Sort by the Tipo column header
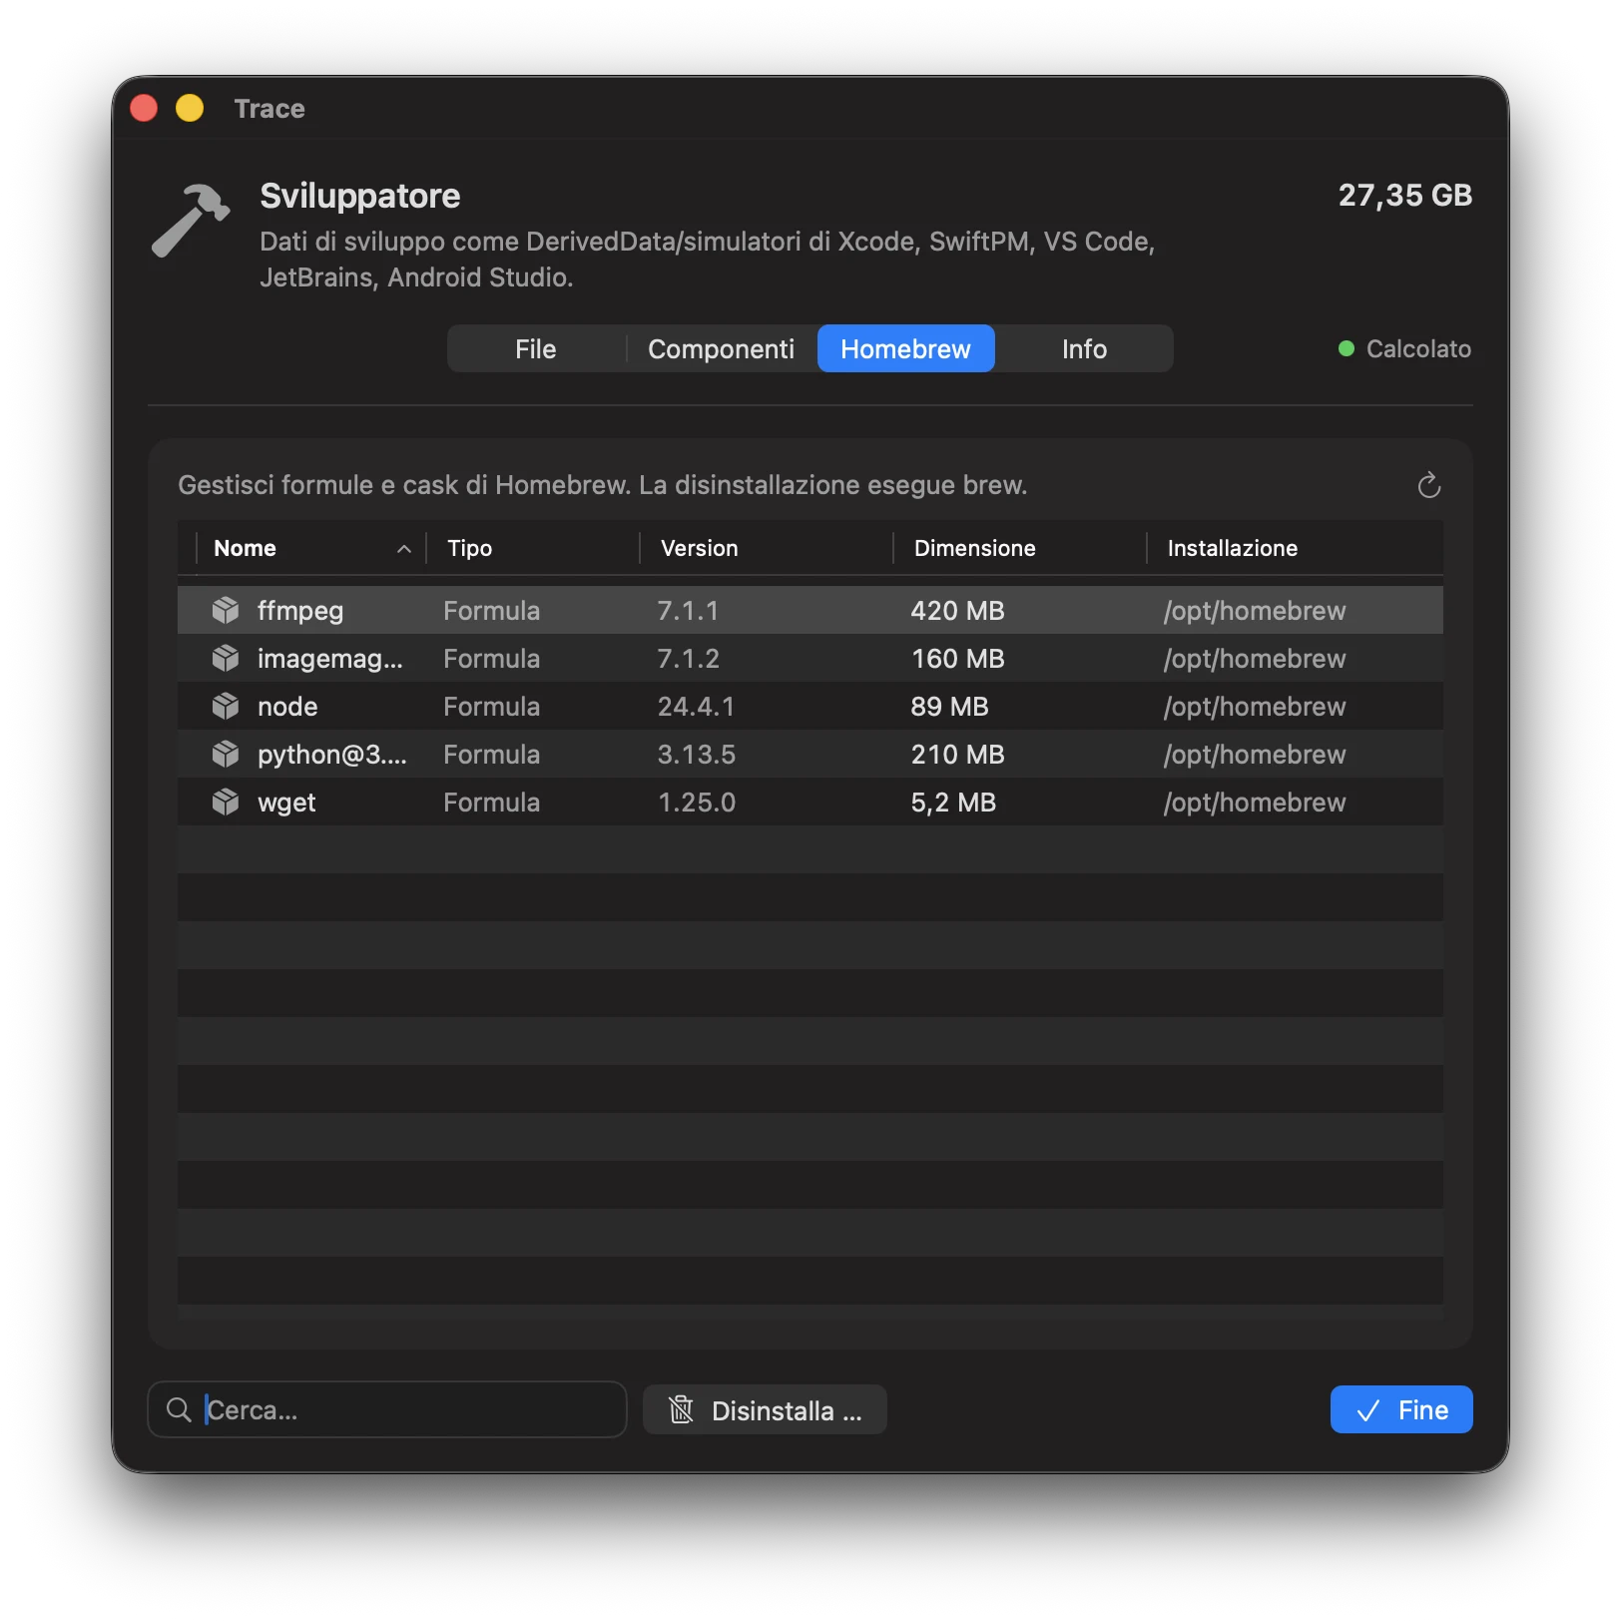 [x=533, y=548]
